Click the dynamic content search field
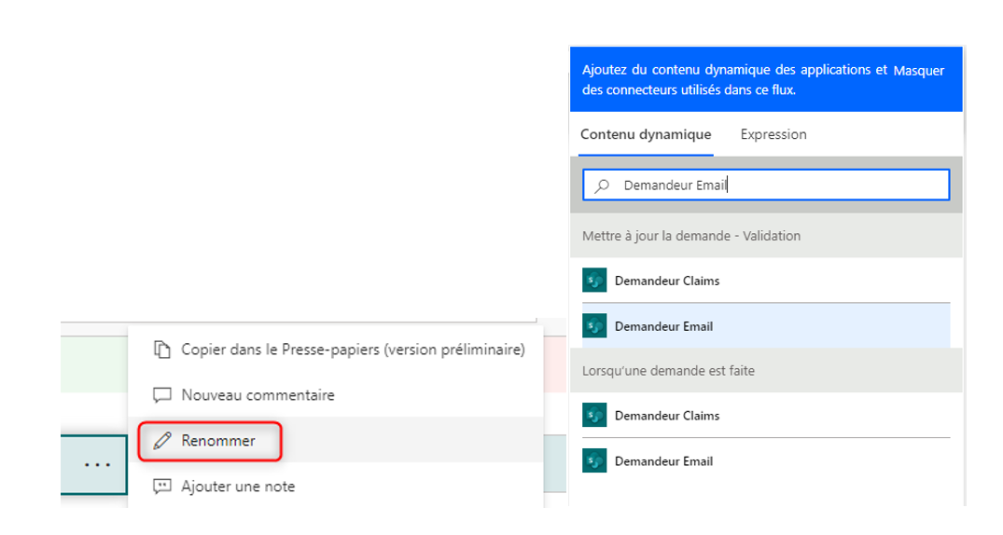This screenshot has width=1003, height=535. [766, 185]
